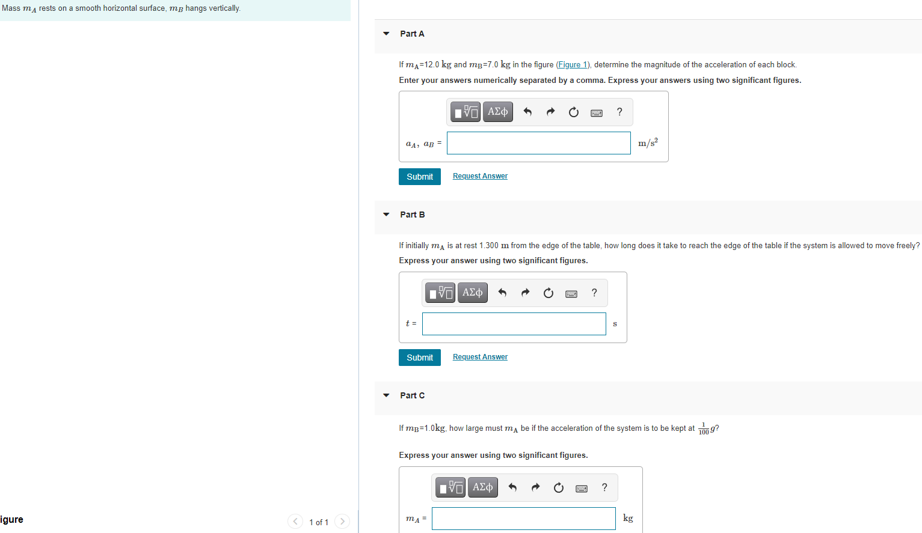Click Request Answer for Part B
Screen dimensions: 922x533
(x=479, y=356)
